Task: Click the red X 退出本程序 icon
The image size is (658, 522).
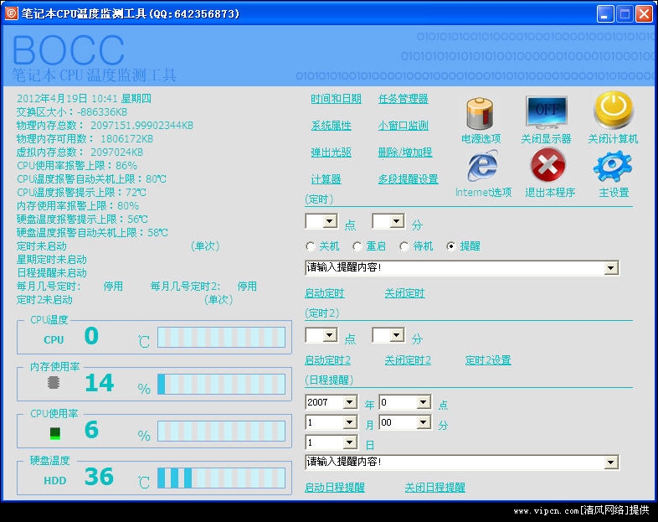Action: [548, 166]
